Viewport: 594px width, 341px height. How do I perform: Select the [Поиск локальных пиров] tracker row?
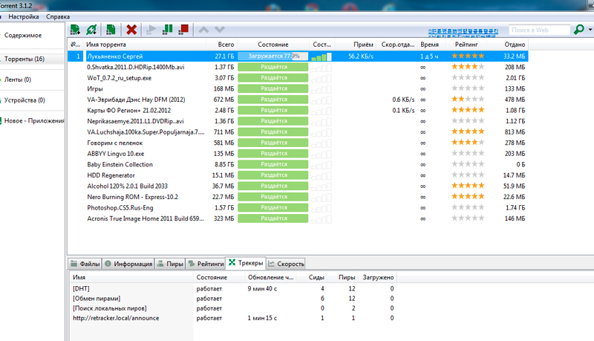[233, 308]
